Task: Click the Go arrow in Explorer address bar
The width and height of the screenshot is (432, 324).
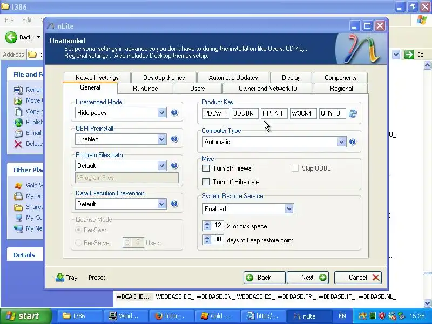Action: [x=409, y=55]
